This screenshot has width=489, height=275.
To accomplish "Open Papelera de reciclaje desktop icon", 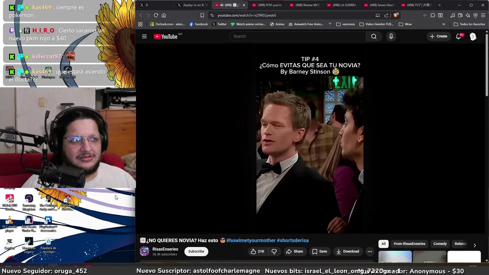I will click(x=48, y=246).
